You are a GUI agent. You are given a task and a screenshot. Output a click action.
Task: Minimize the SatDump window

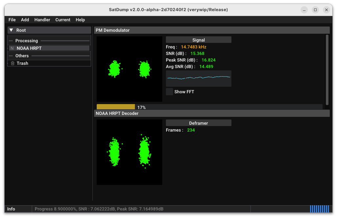click(304, 10)
